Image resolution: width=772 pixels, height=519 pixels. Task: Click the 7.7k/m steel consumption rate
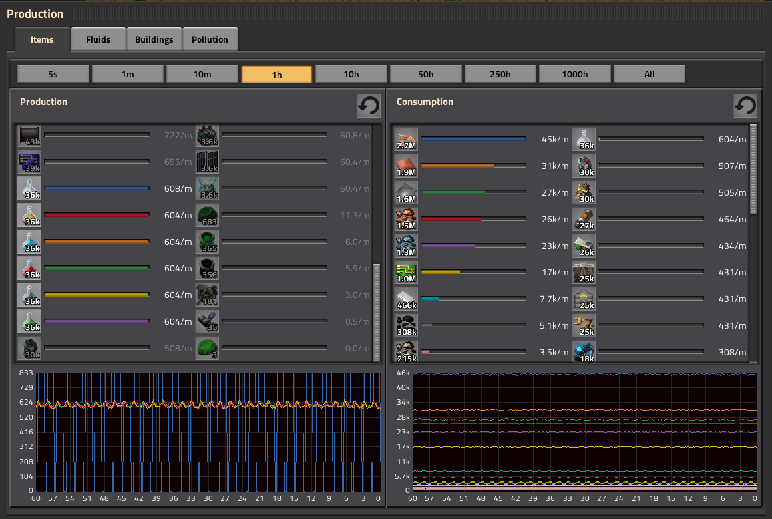[554, 299]
